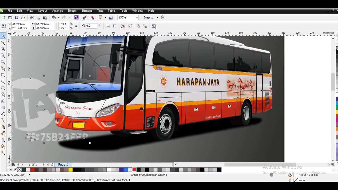Click the Export icon in the toolbar

click(x=92, y=17)
